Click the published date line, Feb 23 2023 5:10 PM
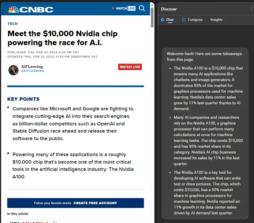The width and height of the screenshot is (254, 223). (43, 52)
